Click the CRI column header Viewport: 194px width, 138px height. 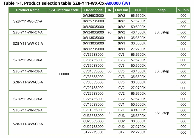tap(109, 10)
